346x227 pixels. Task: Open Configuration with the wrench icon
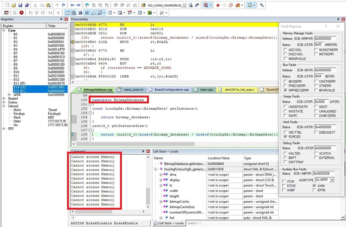[x=261, y=5]
